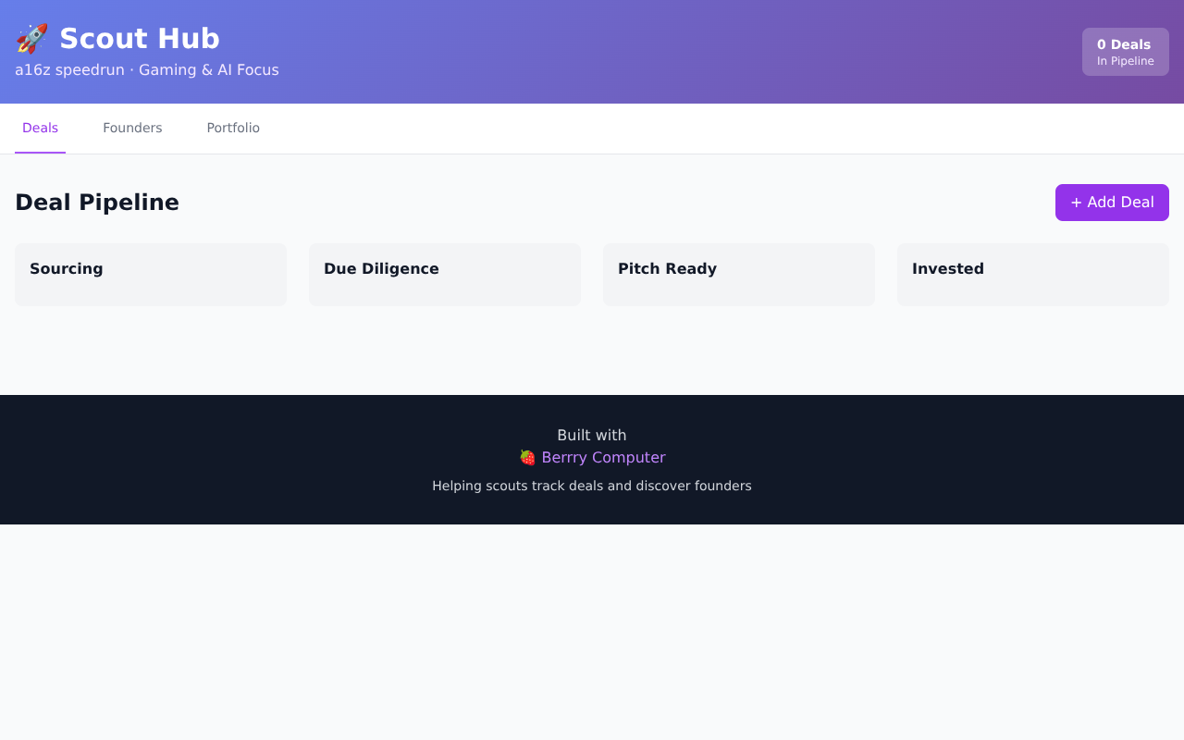1184x740 pixels.
Task: Click the a16z speedrun subtitle text
Action: 147,69
